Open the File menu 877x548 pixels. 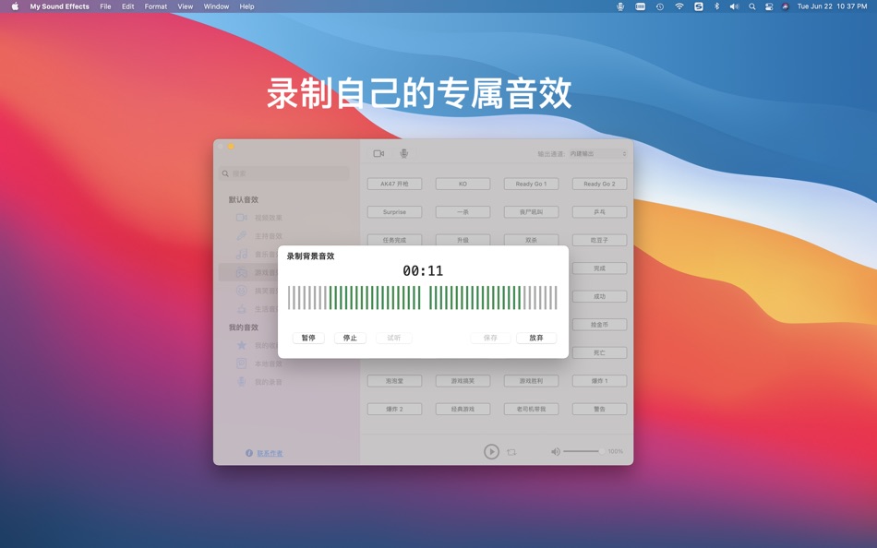point(105,6)
